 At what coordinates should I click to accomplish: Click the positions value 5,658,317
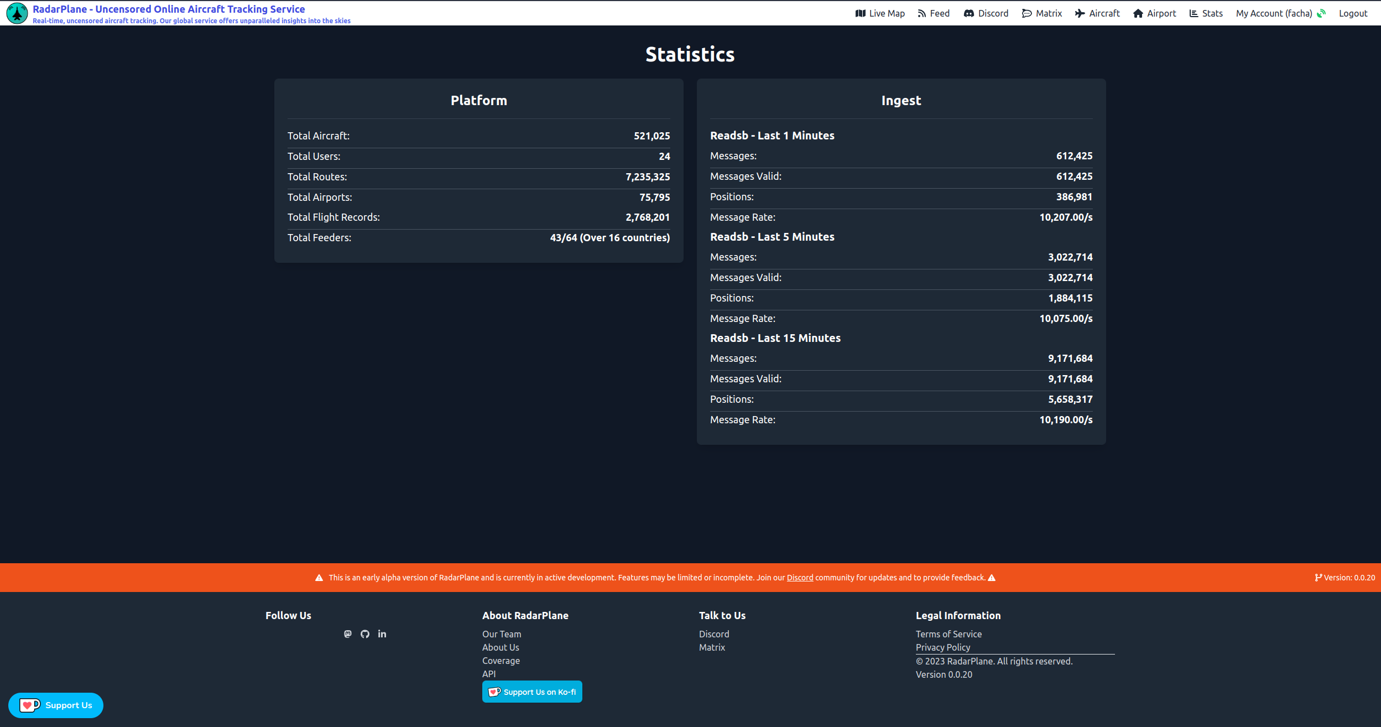pyautogui.click(x=1070, y=399)
